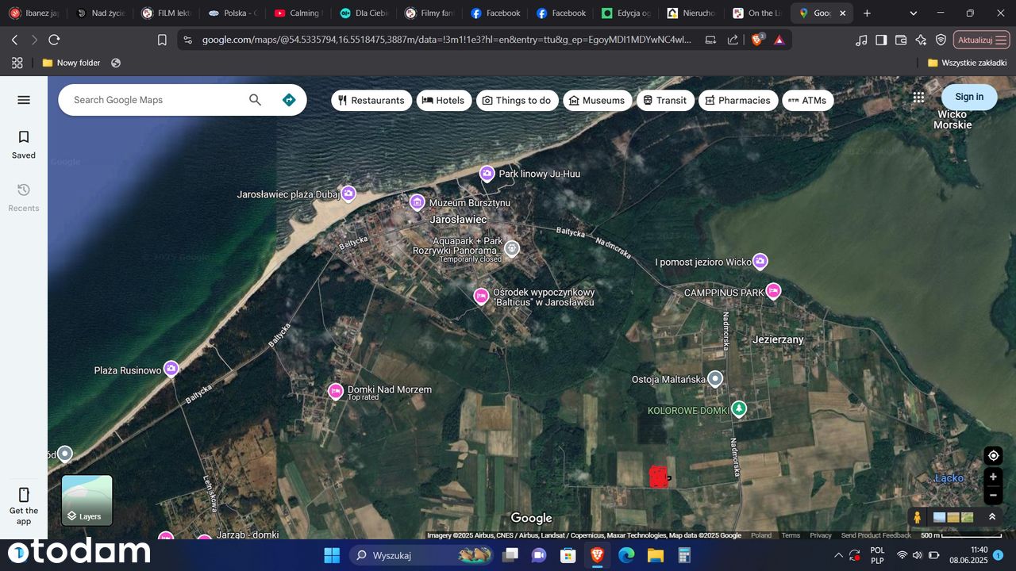Click the search magnifier in Maps
The image size is (1016, 571).
pyautogui.click(x=255, y=100)
